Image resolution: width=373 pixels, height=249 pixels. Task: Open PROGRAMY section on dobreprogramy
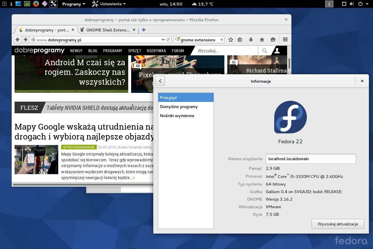coord(113,51)
